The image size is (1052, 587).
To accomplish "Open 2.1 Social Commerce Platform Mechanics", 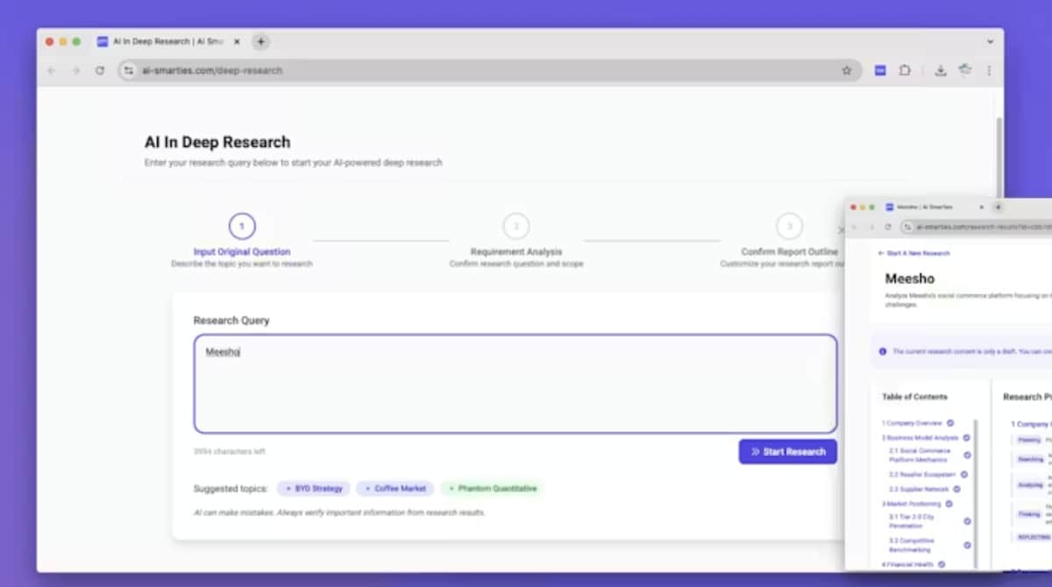I will coord(920,455).
